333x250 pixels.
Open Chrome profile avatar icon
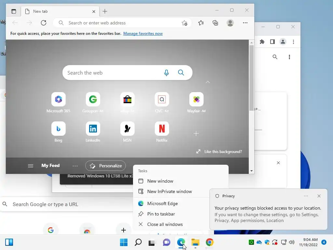click(x=283, y=42)
